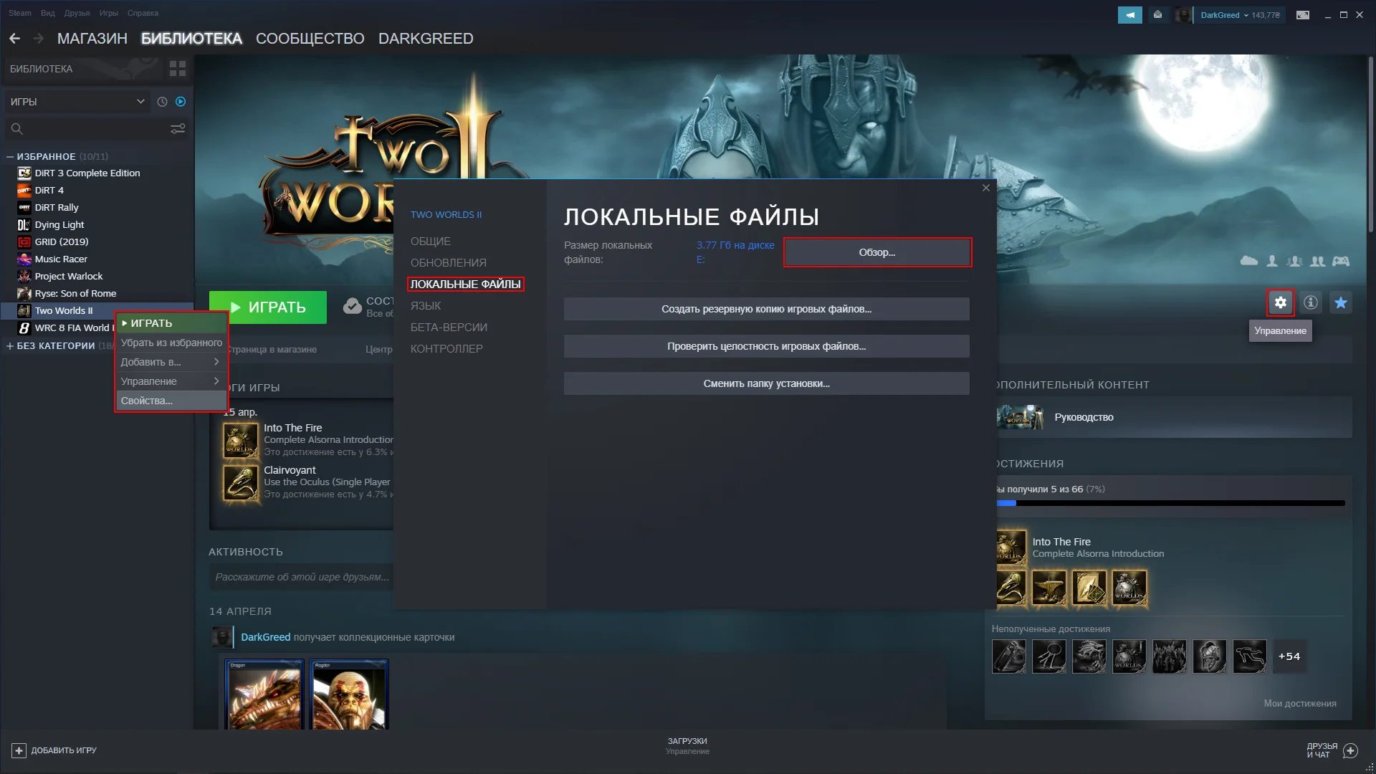Click the library page vertical scrollbar
The image size is (1376, 774).
pyautogui.click(x=1370, y=143)
